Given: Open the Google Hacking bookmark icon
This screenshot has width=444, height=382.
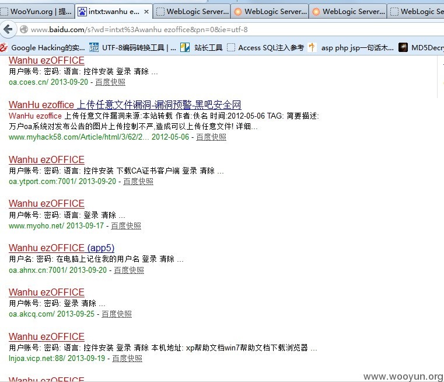Looking at the screenshot, I should [x=4, y=47].
